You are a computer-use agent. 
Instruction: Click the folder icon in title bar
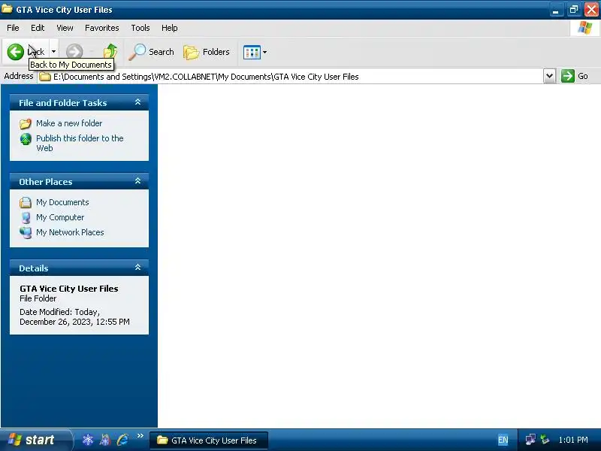coord(7,8)
